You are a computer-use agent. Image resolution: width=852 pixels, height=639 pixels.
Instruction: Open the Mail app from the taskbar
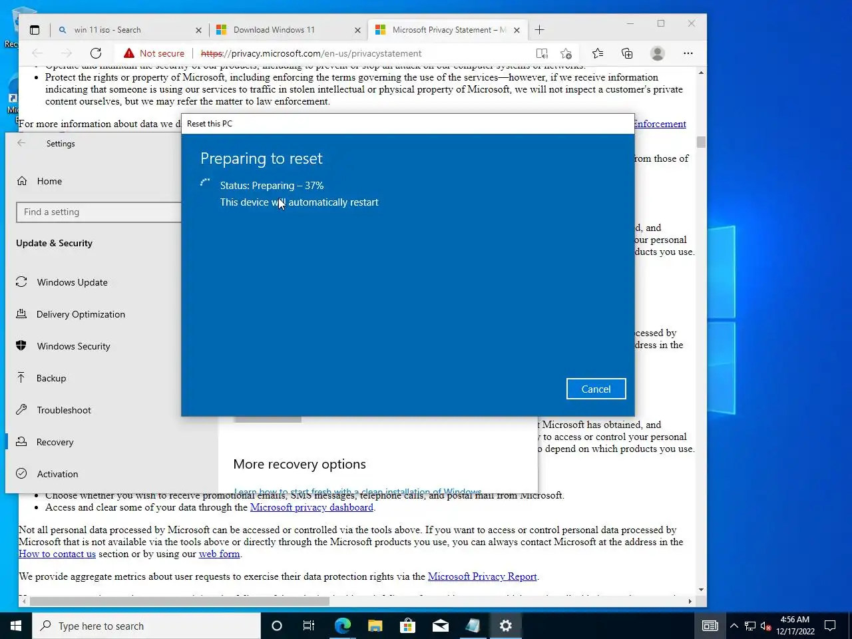tap(440, 626)
